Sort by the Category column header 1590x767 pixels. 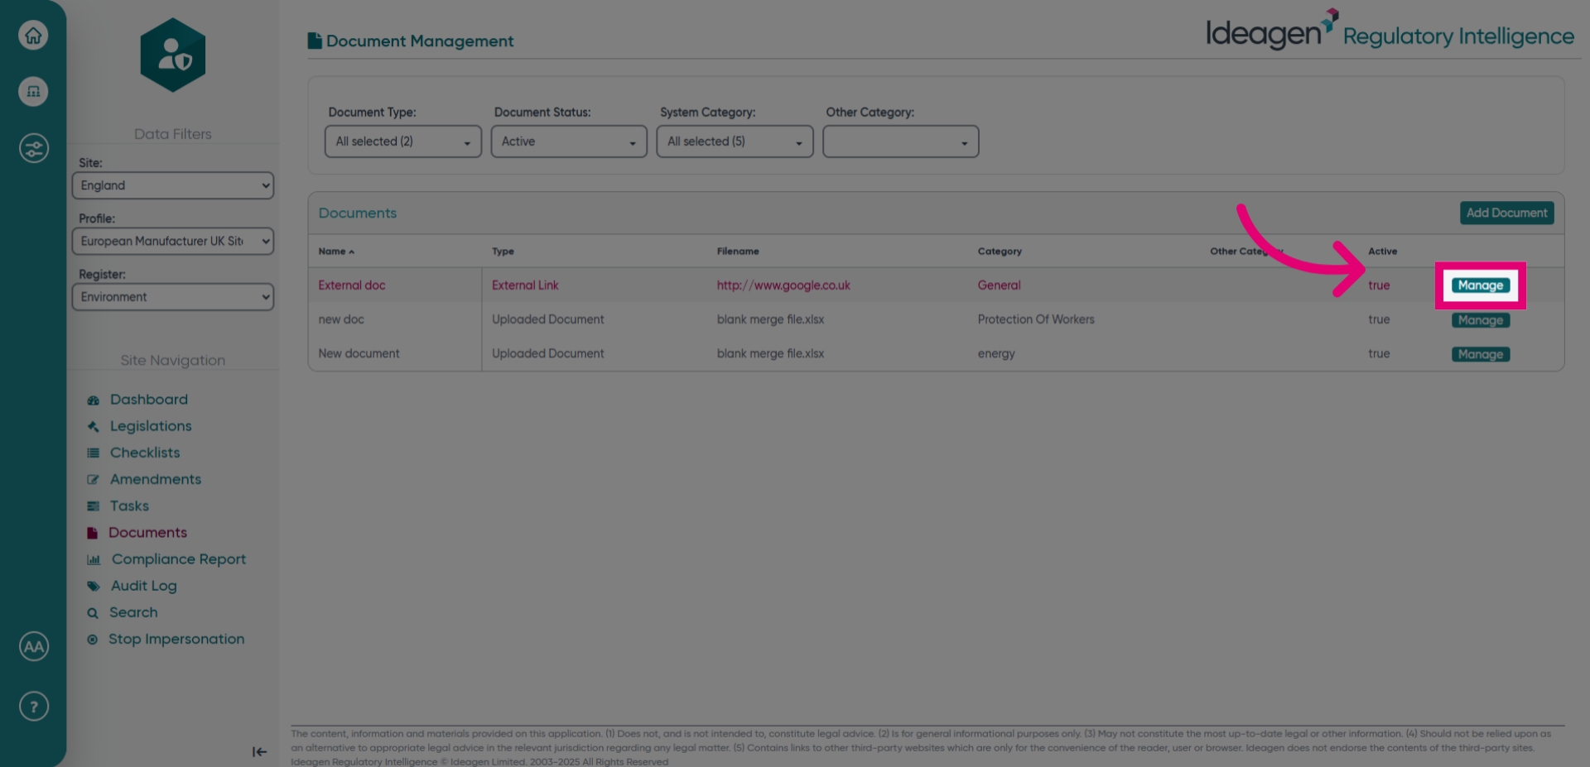click(1000, 252)
